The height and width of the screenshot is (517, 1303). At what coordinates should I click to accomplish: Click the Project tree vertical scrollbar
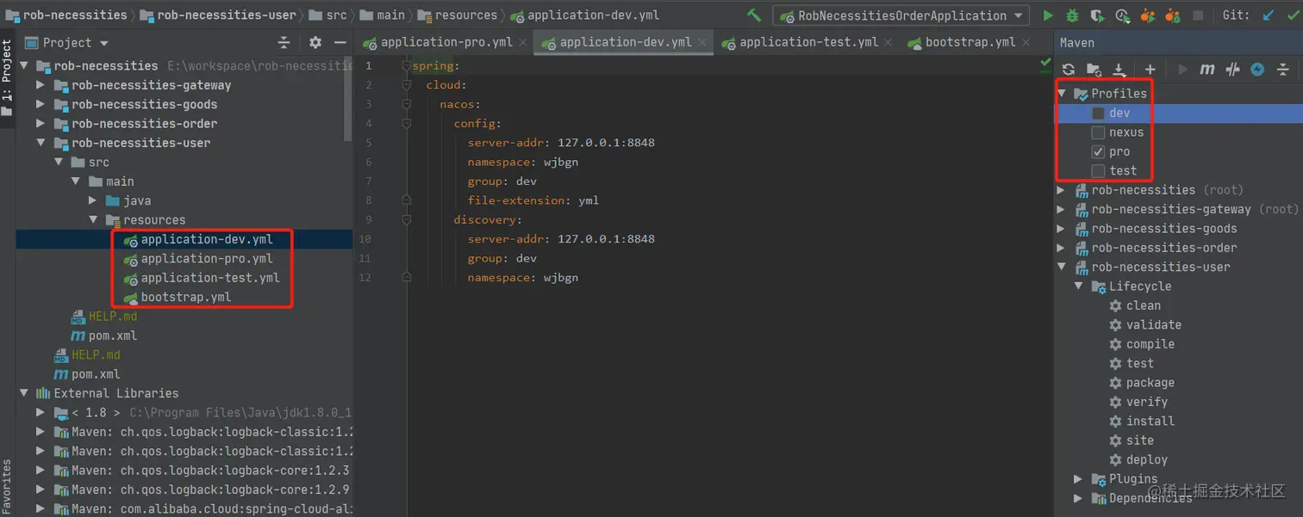pos(348,100)
